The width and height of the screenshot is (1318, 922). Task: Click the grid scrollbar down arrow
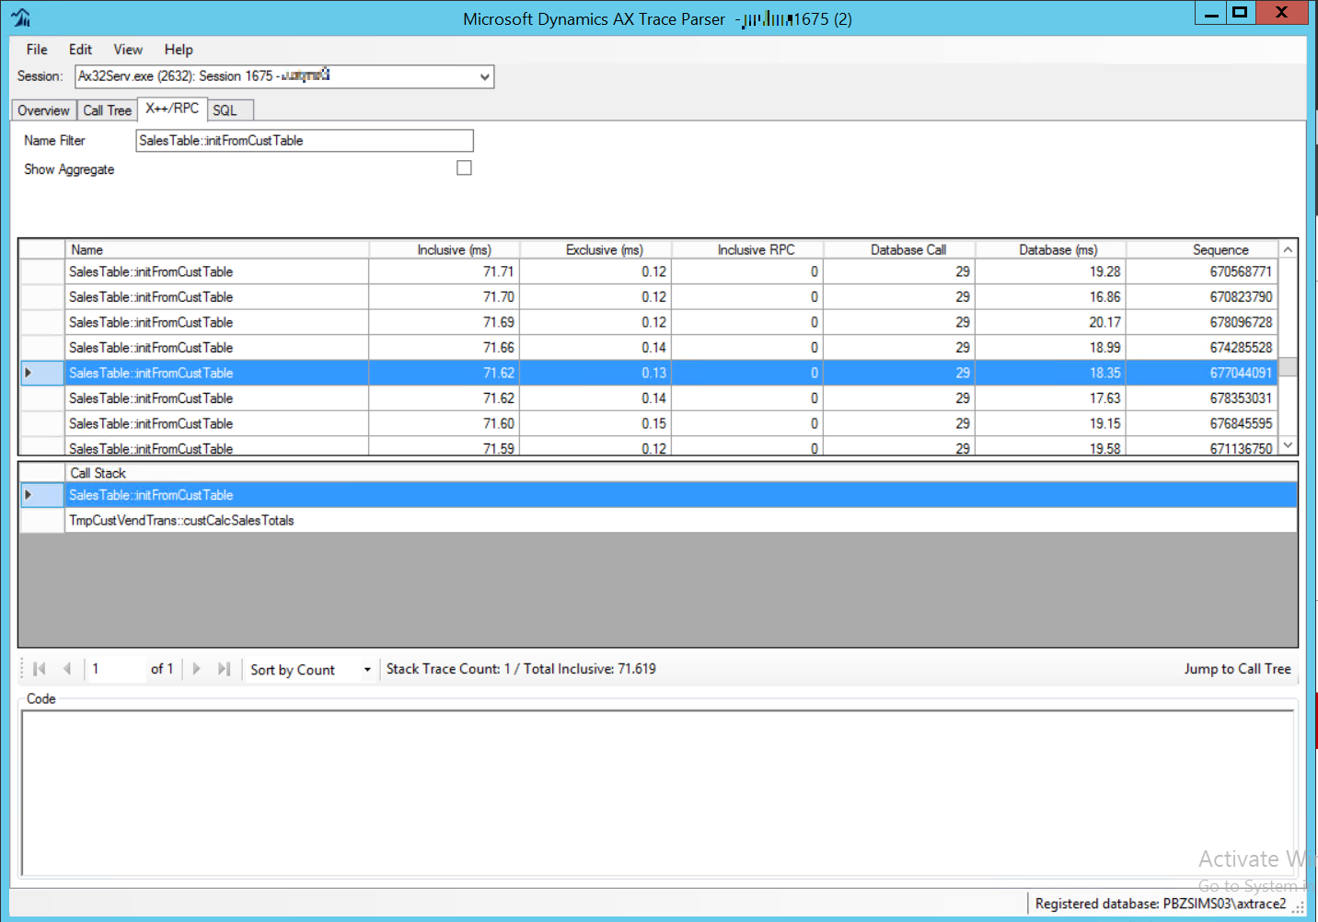1289,445
